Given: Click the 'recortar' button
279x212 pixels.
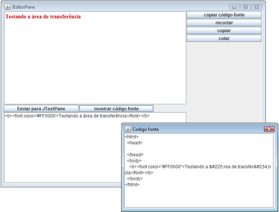Looking at the screenshot, I should 224,23.
